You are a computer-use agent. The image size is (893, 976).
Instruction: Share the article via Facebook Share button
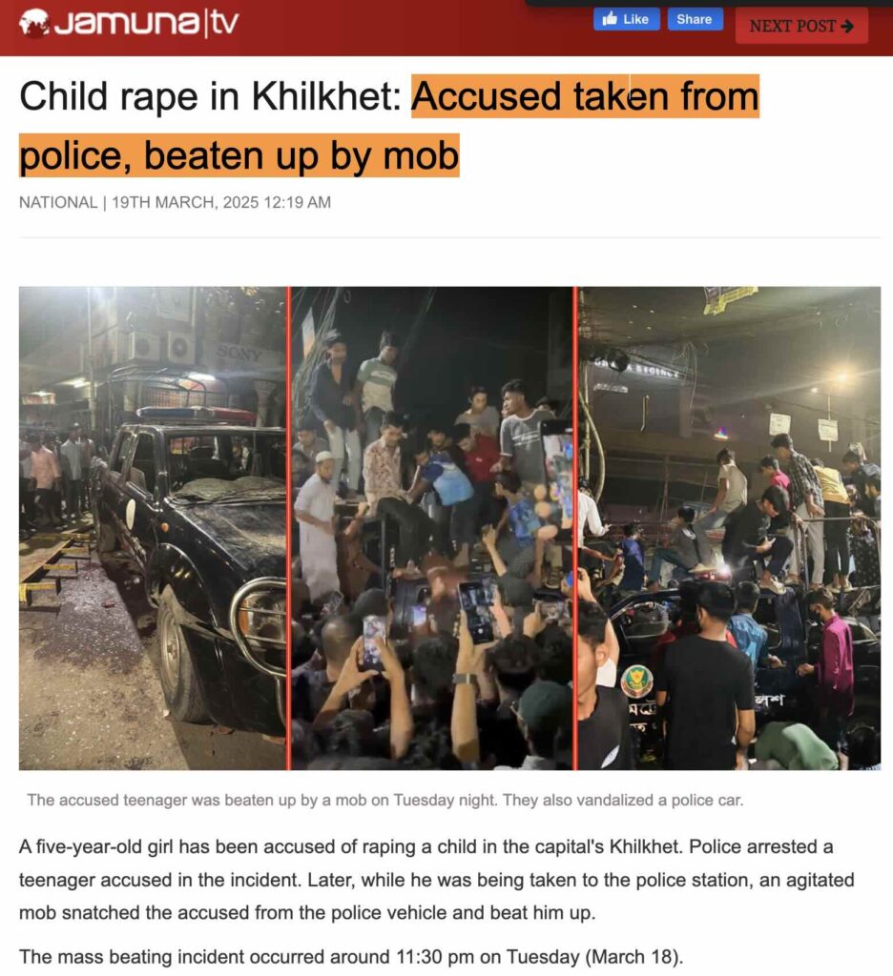click(x=696, y=19)
